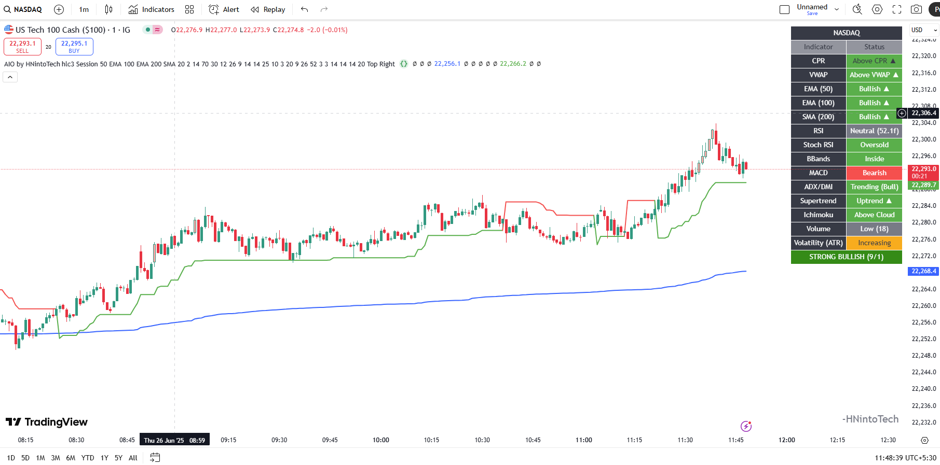Open the timezone 11:48:39 UTC+5:30 menu
The image size is (940, 465).
(905, 458)
